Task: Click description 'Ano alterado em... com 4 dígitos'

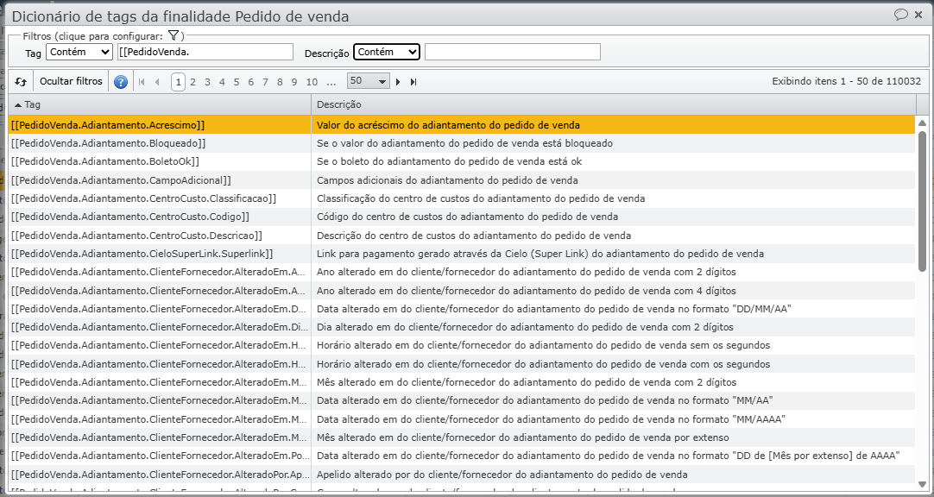Action: pyautogui.click(x=526, y=291)
